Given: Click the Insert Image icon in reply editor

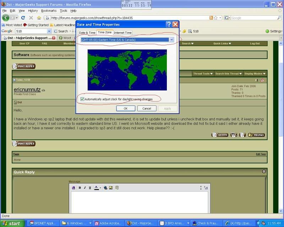Looking at the screenshot, I should (111, 188).
